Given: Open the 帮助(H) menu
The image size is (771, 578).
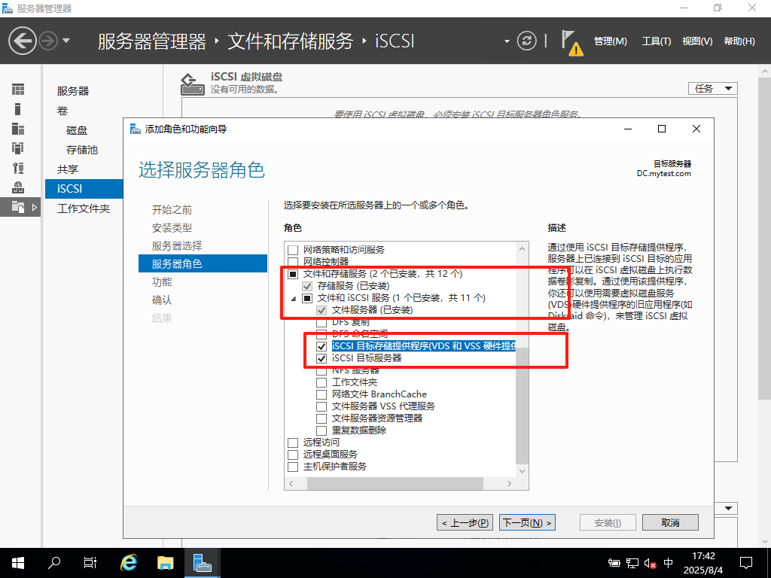Looking at the screenshot, I should [739, 41].
